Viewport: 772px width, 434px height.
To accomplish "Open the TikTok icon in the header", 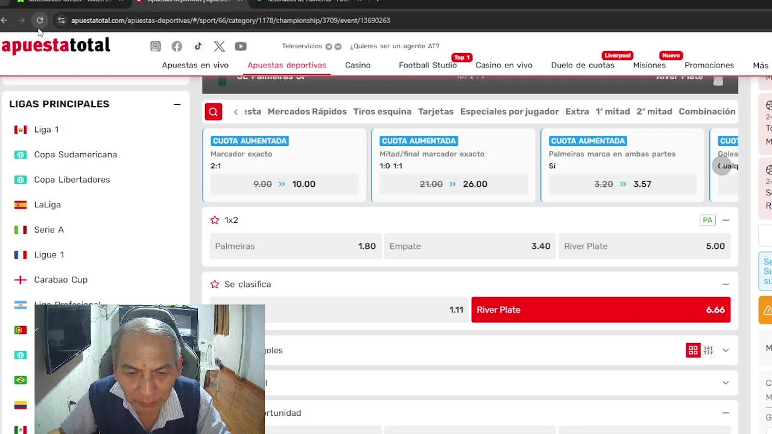I will click(x=198, y=46).
